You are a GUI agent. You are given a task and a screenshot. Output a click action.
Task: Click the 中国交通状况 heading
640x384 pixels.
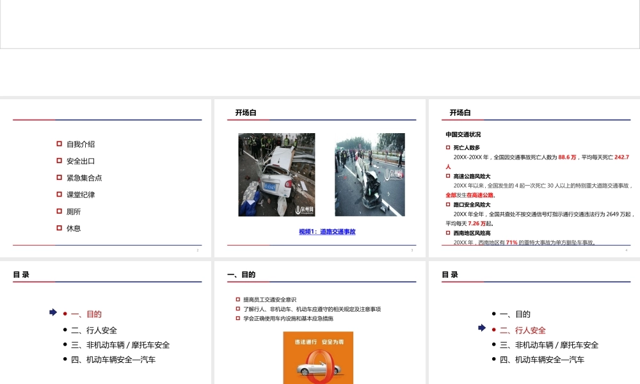[463, 134]
